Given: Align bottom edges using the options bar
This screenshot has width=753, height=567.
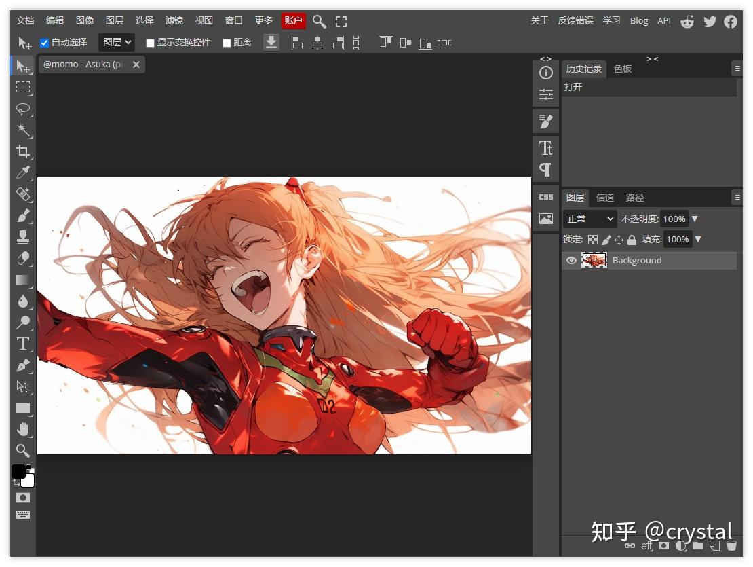Looking at the screenshot, I should [x=425, y=43].
